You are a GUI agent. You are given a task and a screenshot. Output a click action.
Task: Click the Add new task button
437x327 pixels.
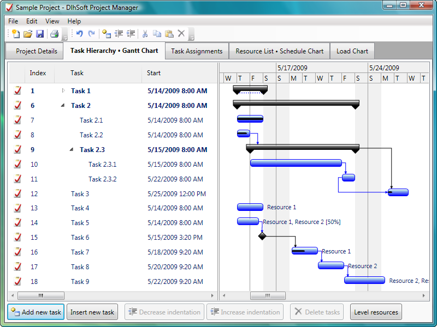[36, 312]
